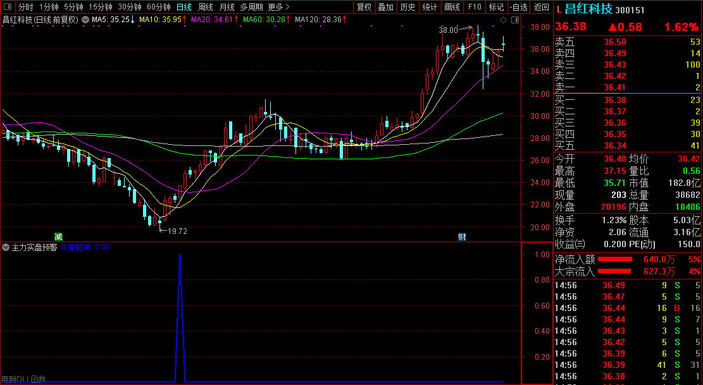
Task: Select the 日线 daily chart tab
Action: pos(184,7)
